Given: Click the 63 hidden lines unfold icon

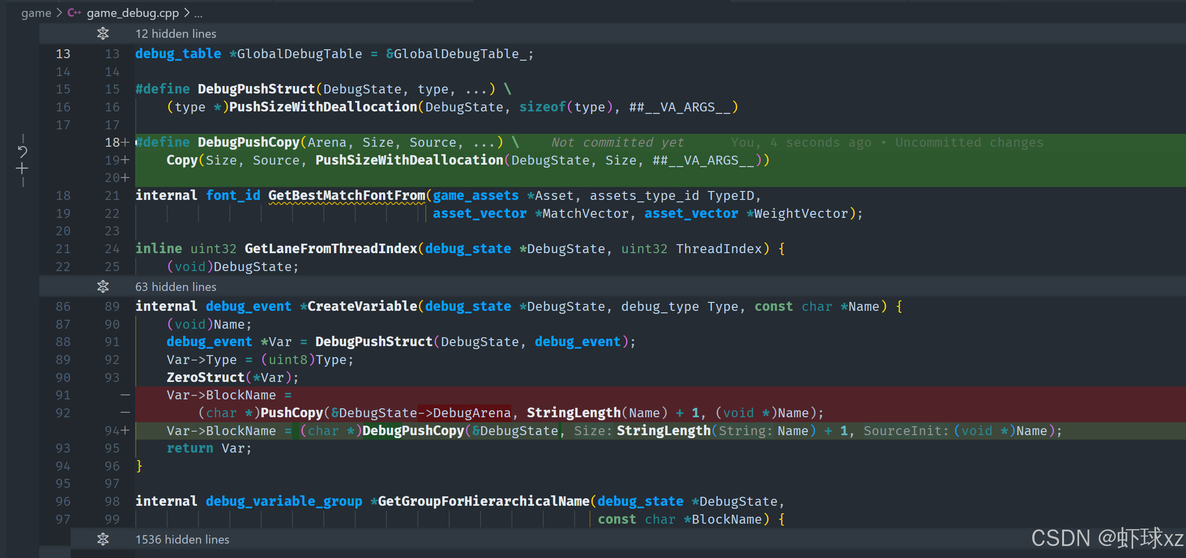Looking at the screenshot, I should 103,286.
